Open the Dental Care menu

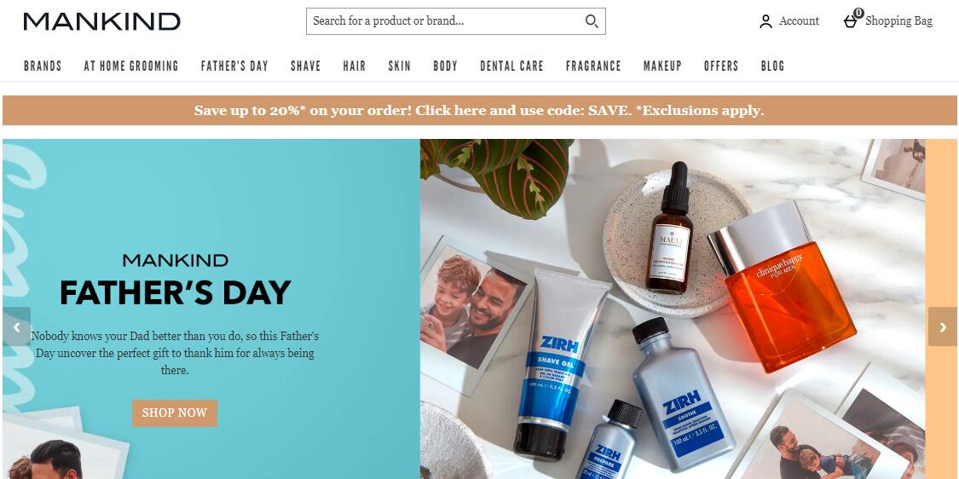(x=512, y=66)
